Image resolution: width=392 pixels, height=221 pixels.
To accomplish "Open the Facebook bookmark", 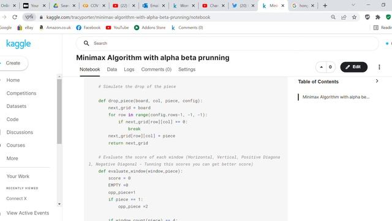I will (x=88, y=28).
